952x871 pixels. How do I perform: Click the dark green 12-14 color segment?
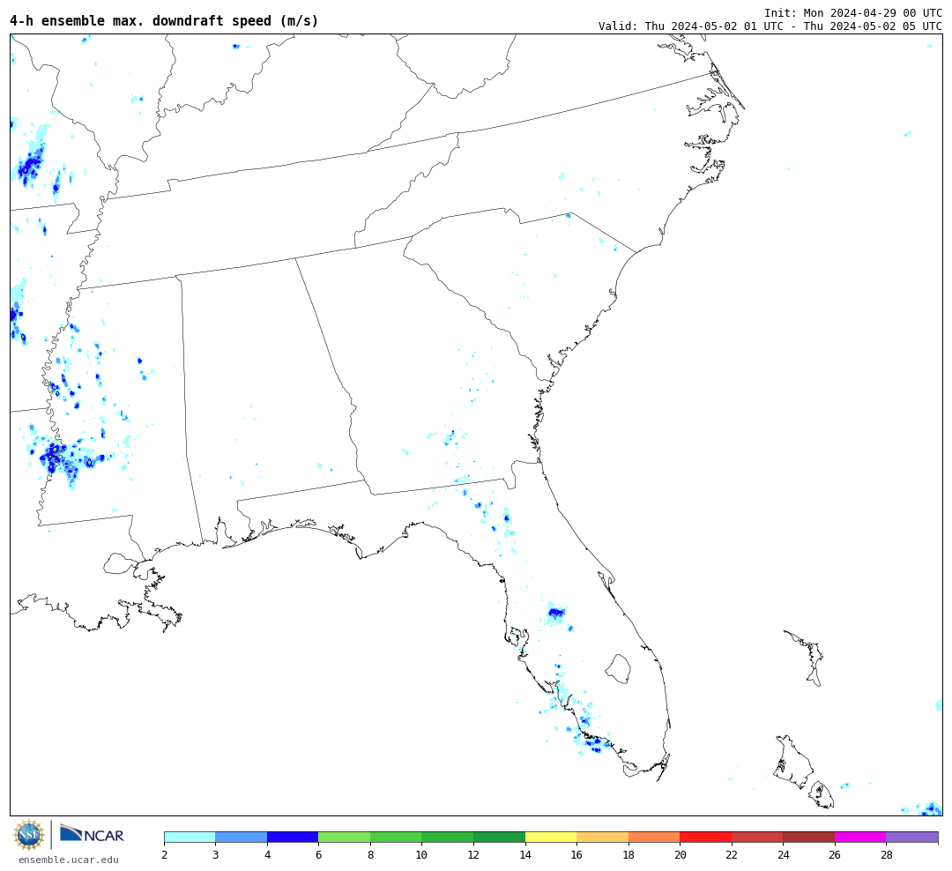[499, 837]
